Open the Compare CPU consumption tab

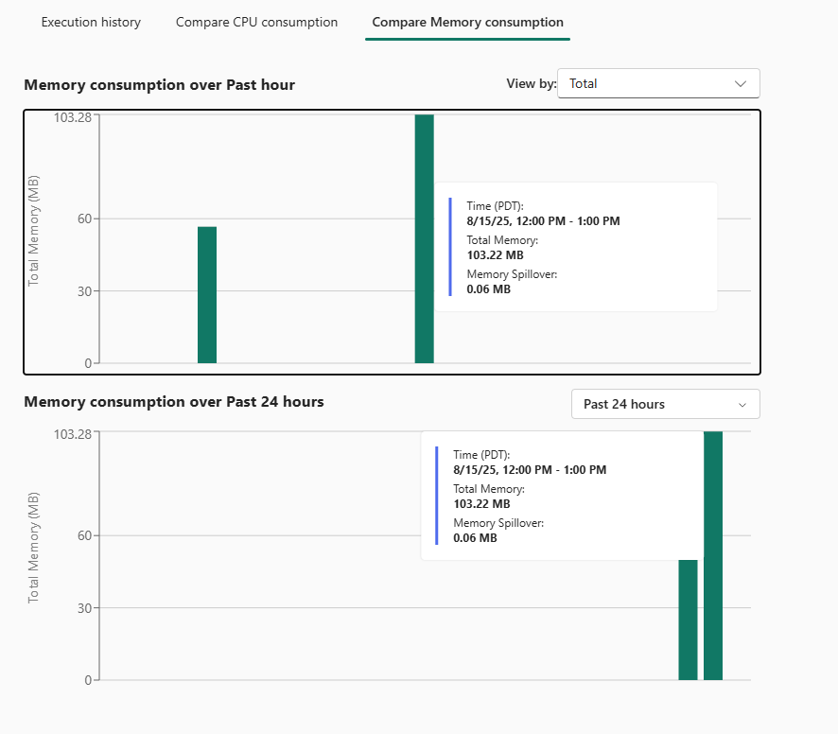point(256,22)
